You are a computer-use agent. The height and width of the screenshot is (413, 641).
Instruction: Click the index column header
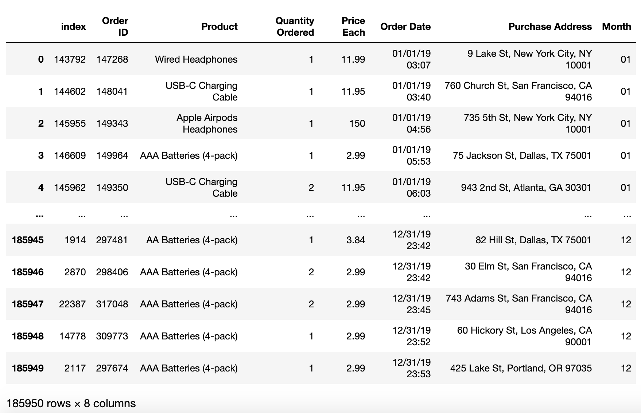[x=73, y=27]
